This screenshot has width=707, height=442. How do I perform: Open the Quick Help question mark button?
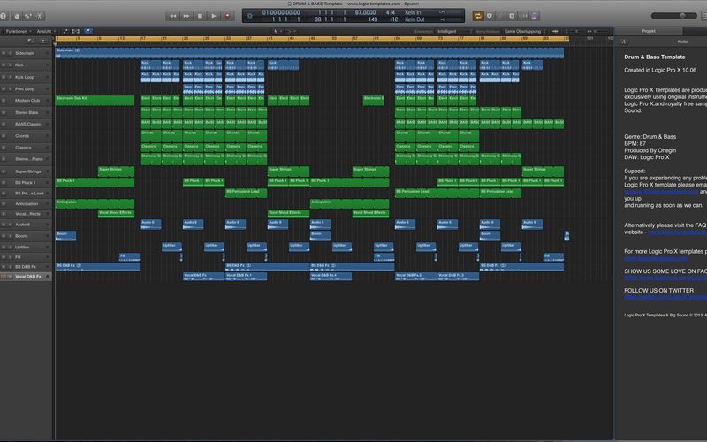point(4,16)
